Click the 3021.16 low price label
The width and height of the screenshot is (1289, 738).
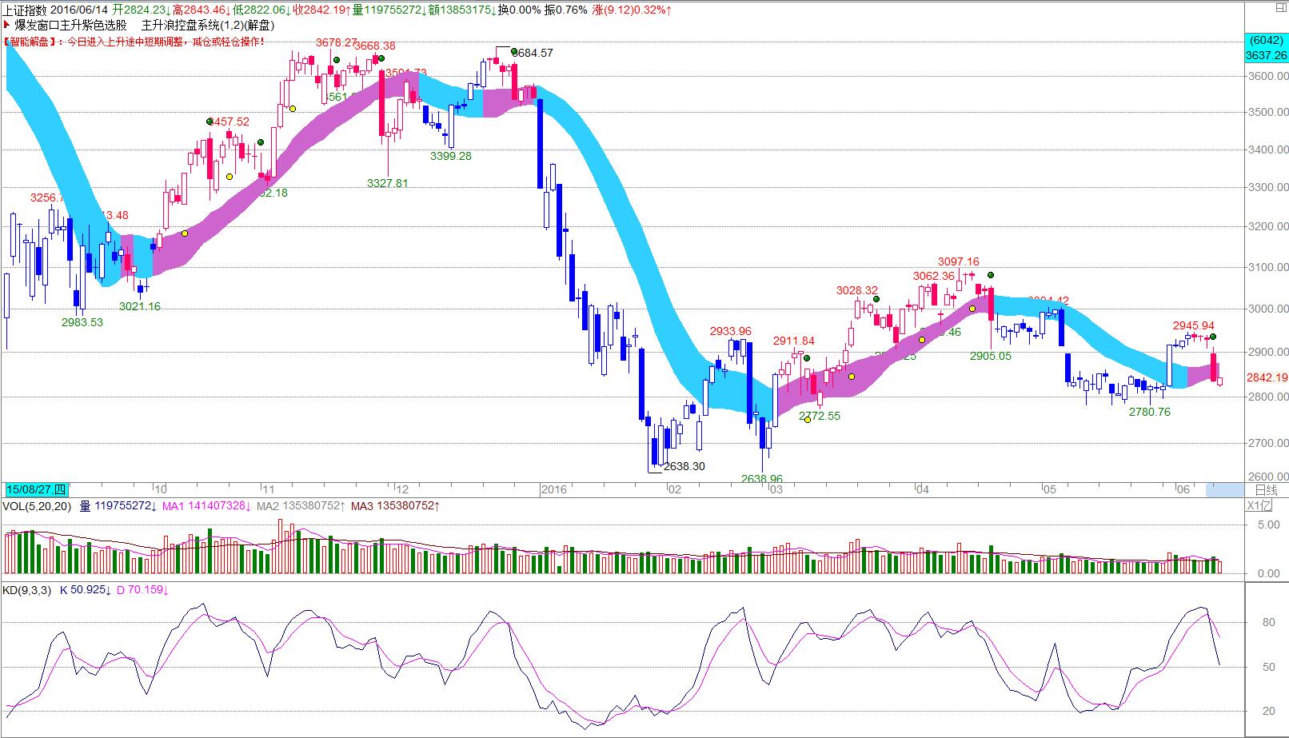click(x=140, y=306)
